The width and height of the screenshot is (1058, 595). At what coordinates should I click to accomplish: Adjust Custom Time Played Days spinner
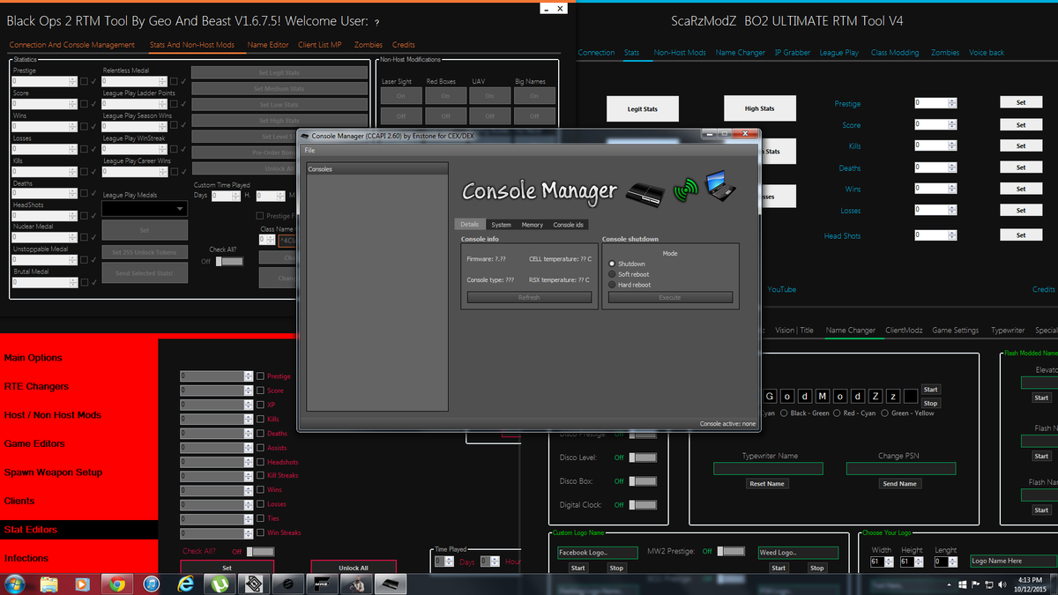(x=235, y=196)
